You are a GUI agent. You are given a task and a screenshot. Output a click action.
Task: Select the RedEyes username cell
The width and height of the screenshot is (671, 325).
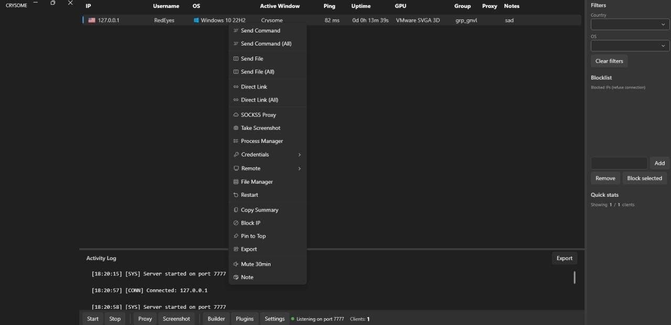[164, 20]
